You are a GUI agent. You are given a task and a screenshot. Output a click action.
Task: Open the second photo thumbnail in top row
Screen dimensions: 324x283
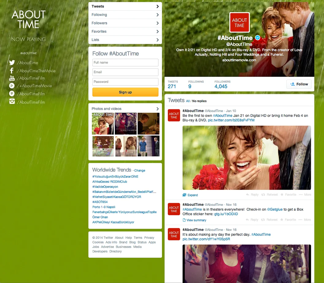(x=125, y=123)
